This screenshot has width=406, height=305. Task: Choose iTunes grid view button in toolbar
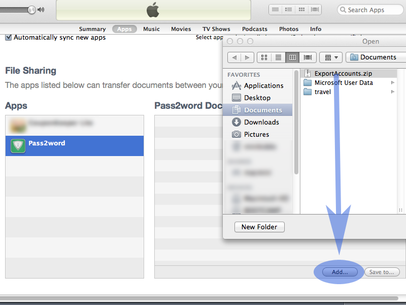point(302,10)
